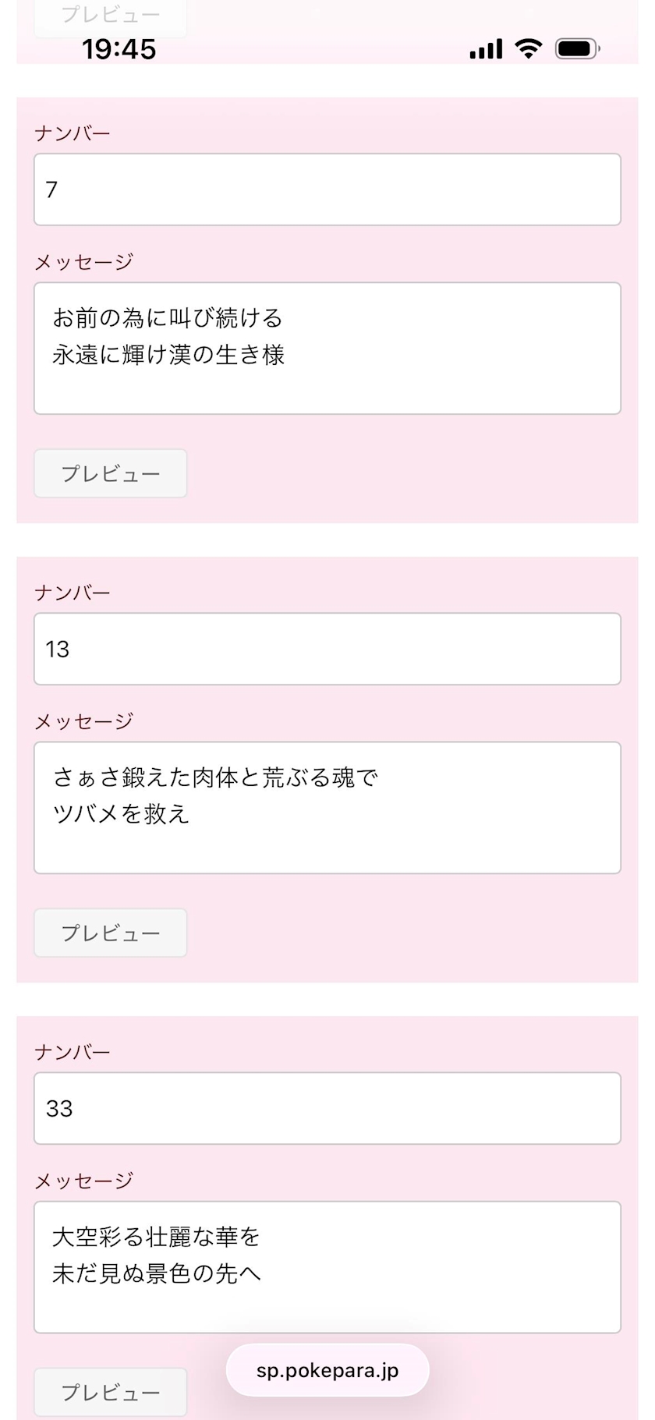Edit the message mentioning ツバメを救え
This screenshot has width=655, height=1420.
click(x=327, y=807)
